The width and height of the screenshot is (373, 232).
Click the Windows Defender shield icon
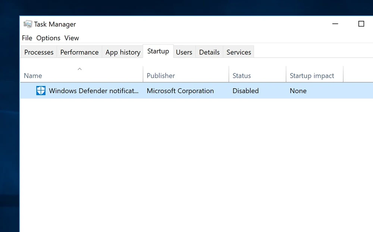pos(41,90)
